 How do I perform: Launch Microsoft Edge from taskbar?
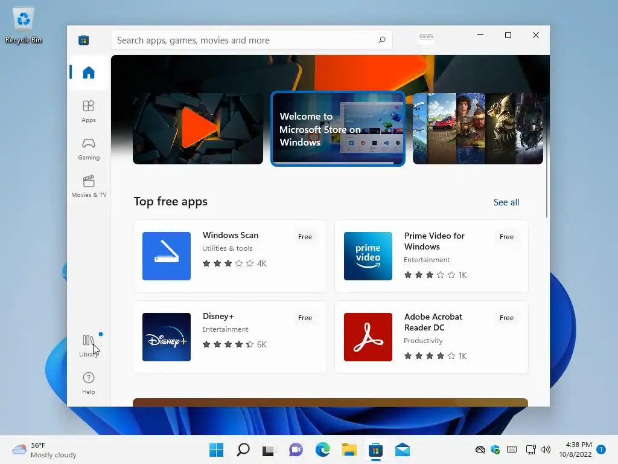coord(322,449)
